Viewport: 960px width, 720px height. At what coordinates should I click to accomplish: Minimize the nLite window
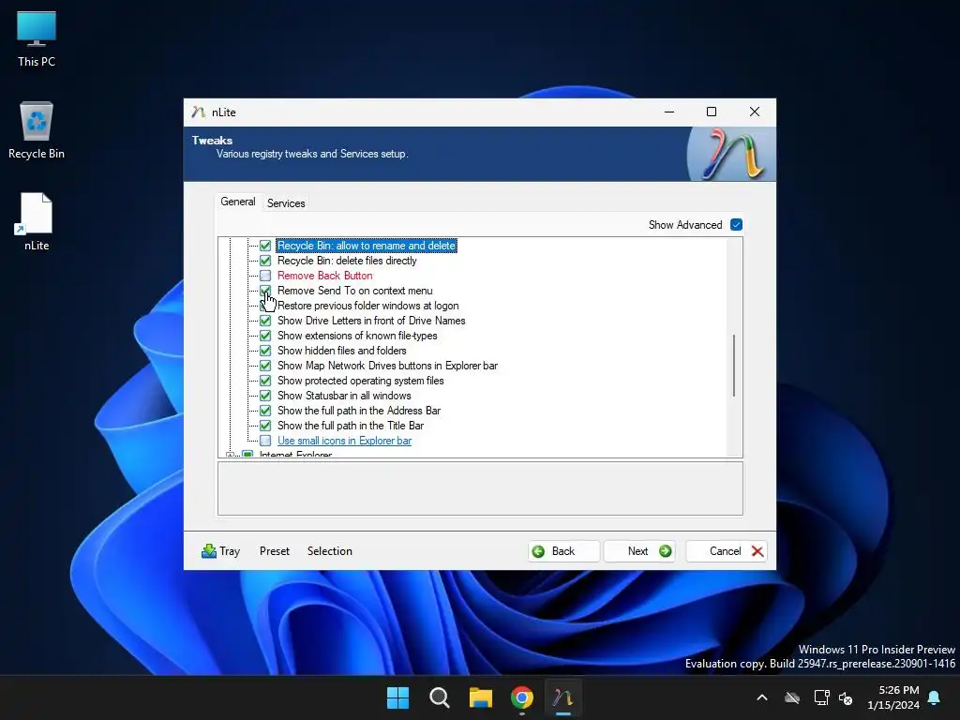click(669, 112)
